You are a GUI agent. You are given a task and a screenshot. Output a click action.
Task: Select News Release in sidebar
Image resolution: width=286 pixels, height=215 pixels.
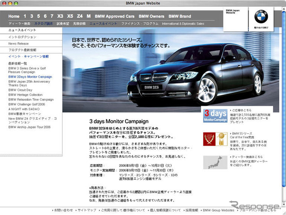pyautogui.click(x=18, y=44)
